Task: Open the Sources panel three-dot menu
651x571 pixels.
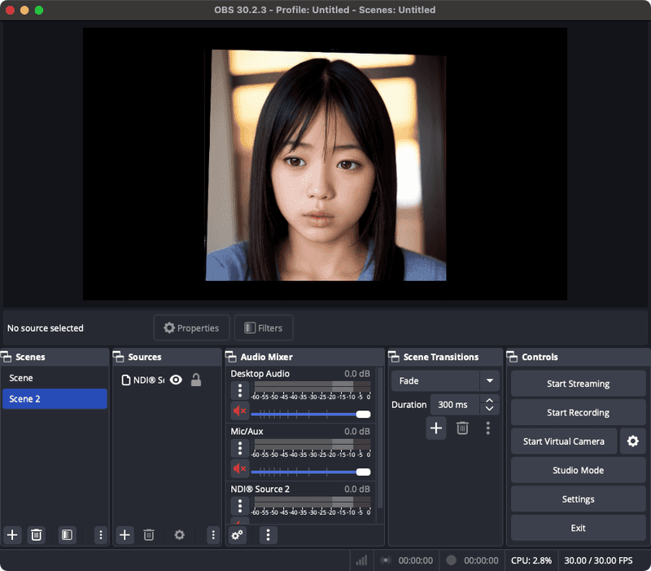Action: [213, 535]
